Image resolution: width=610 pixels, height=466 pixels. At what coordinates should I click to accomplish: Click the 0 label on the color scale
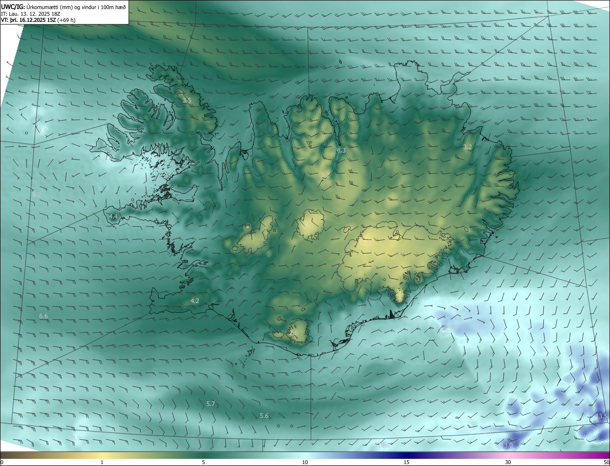[x=2, y=462]
